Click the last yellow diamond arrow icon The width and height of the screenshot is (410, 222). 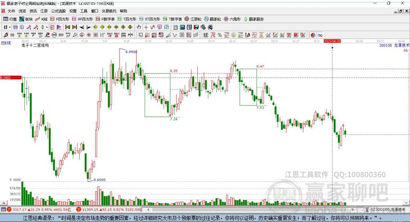point(130,27)
